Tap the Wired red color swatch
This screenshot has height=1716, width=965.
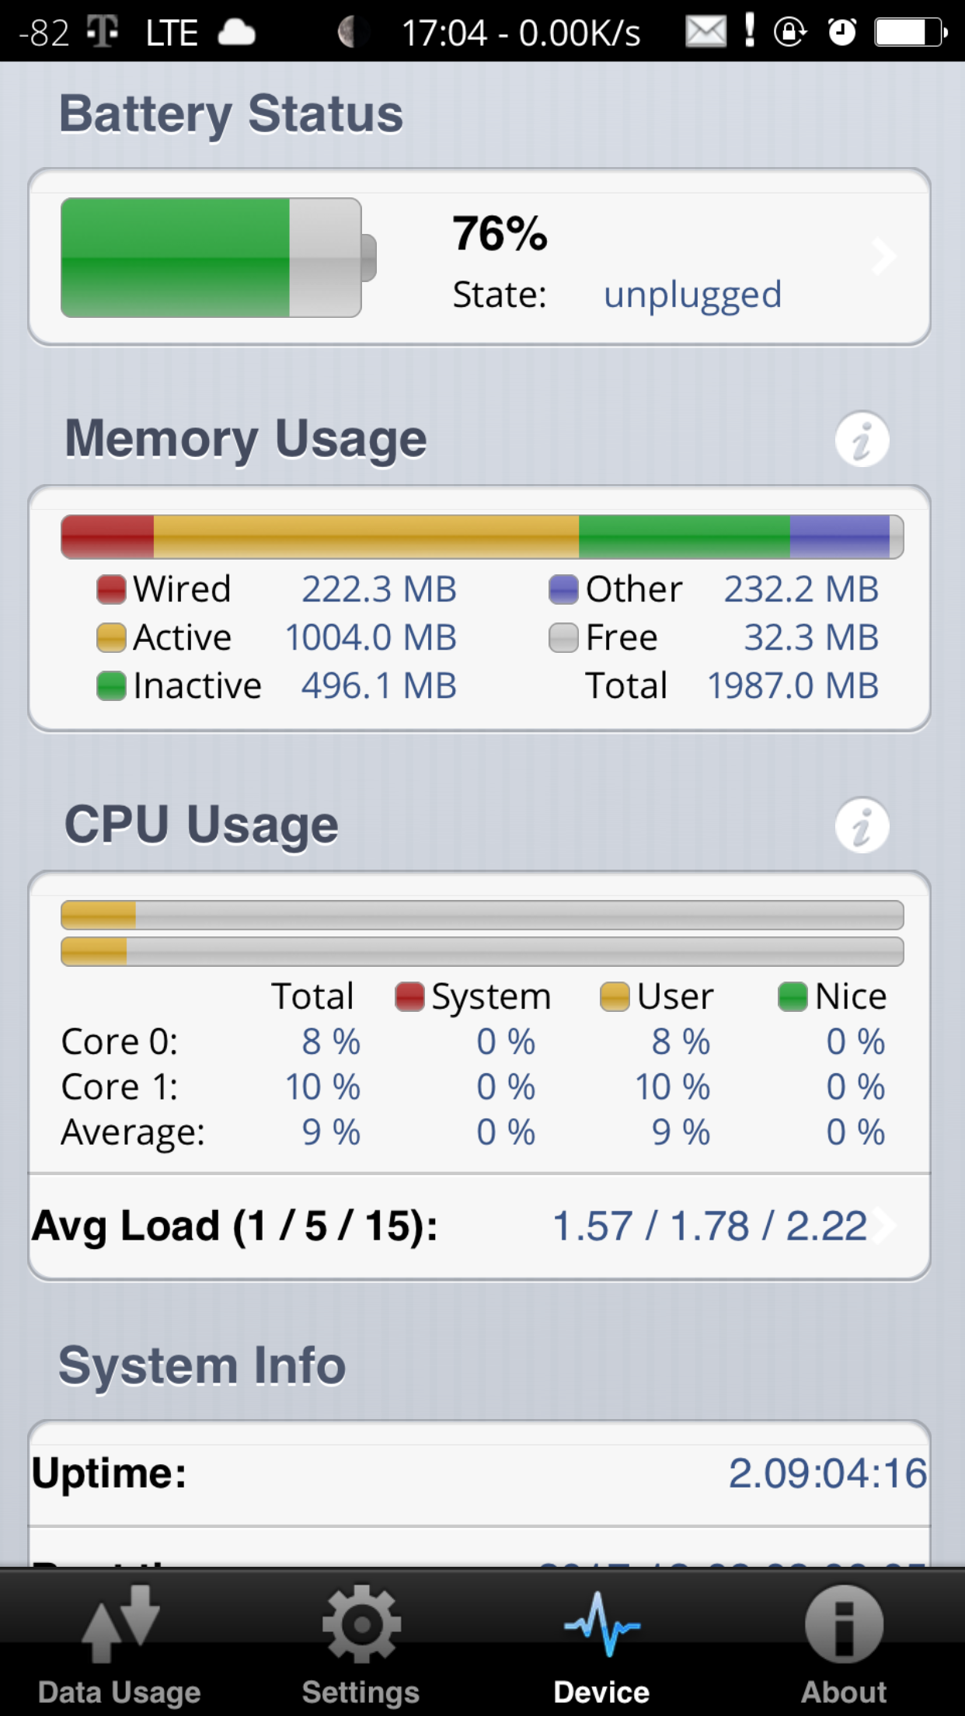point(111,589)
